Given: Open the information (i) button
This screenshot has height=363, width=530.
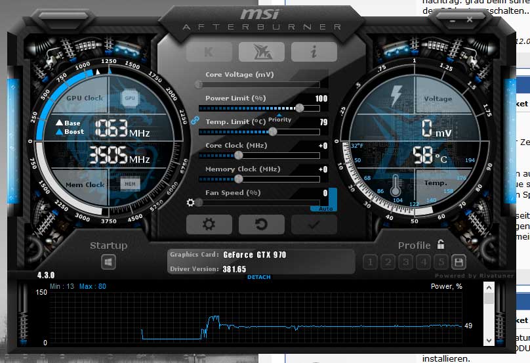Looking at the screenshot, I should pyautogui.click(x=314, y=52).
